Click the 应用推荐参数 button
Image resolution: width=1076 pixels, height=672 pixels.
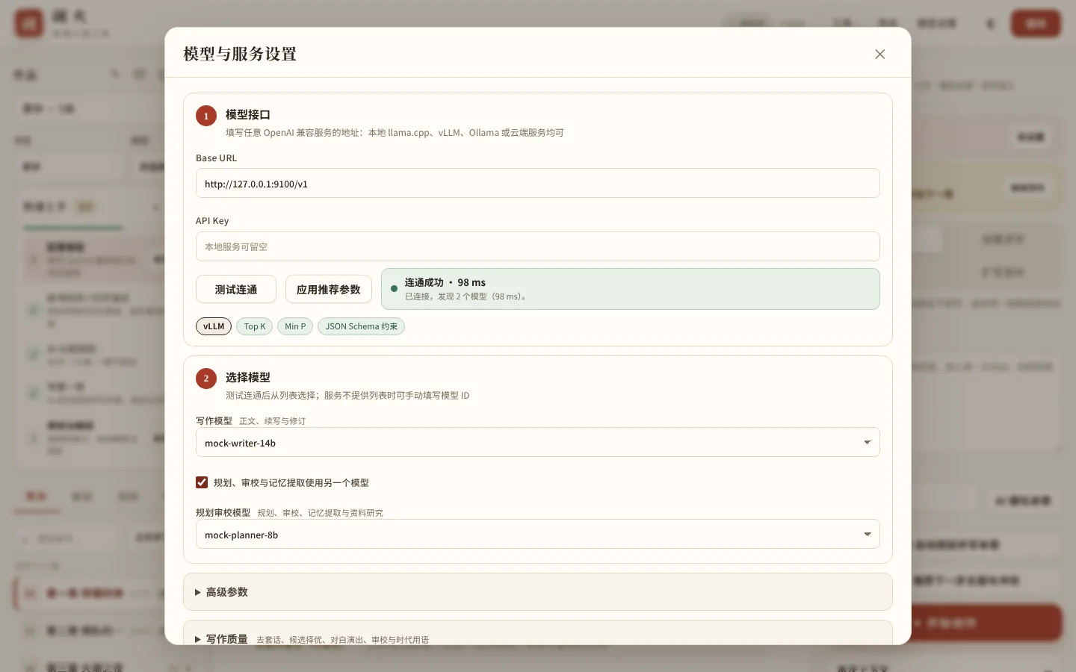point(328,289)
